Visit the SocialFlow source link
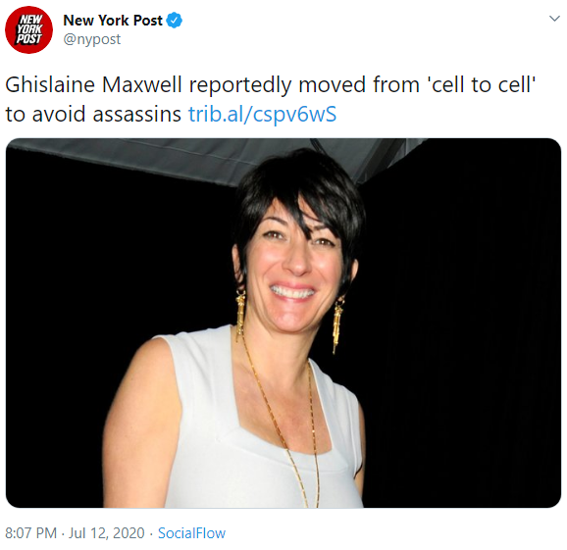 coord(191,533)
